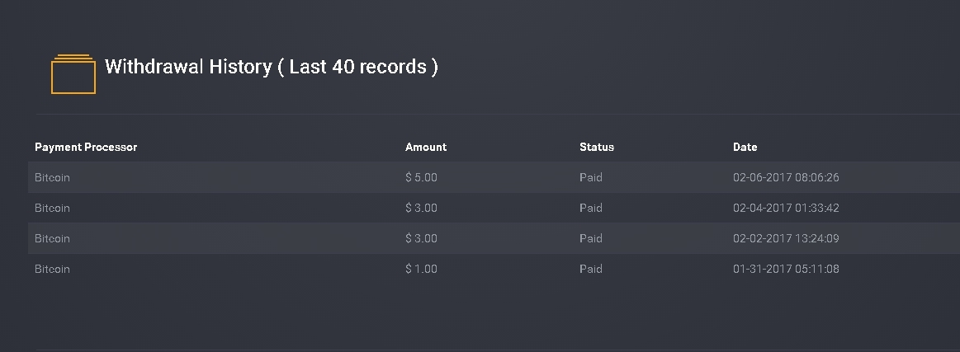Select the date 02-04-2017 01:33:42

786,208
